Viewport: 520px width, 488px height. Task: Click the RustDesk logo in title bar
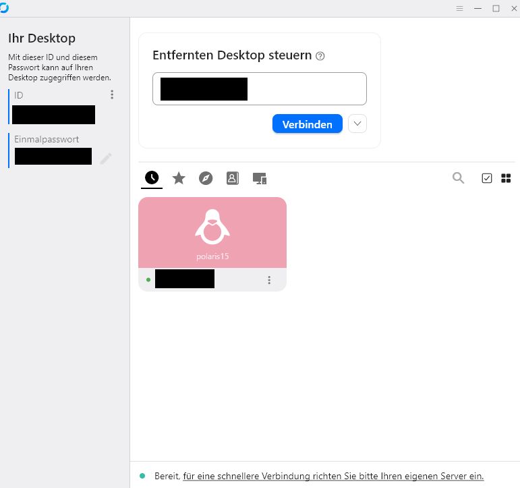[4, 8]
